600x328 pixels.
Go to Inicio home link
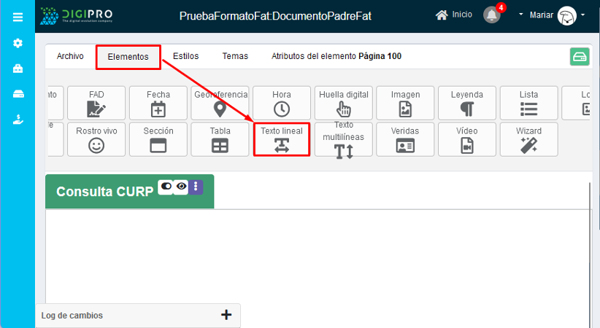pyautogui.click(x=453, y=15)
